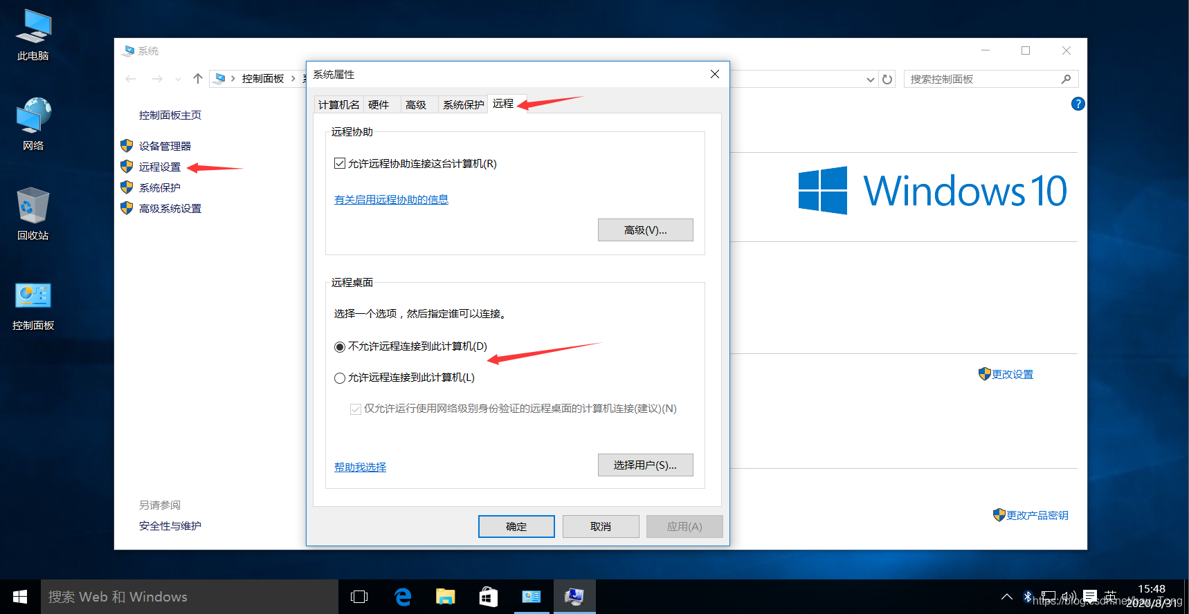The image size is (1189, 614).
Task: Select the System Properties taskbar icon
Action: (574, 597)
